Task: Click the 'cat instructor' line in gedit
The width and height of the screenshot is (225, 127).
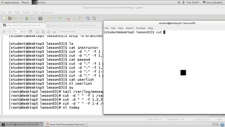Action: coord(54,48)
